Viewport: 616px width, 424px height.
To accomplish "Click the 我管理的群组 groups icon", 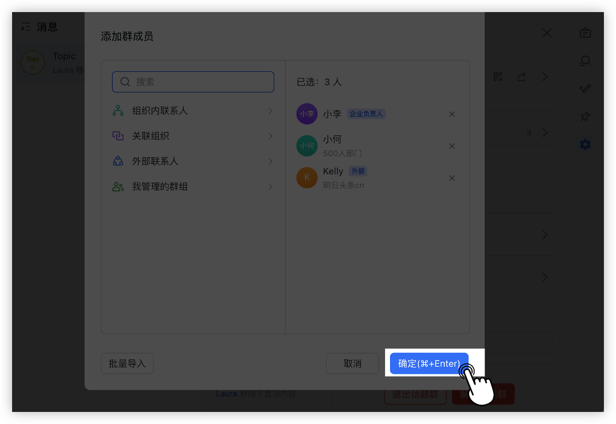I will [x=118, y=186].
